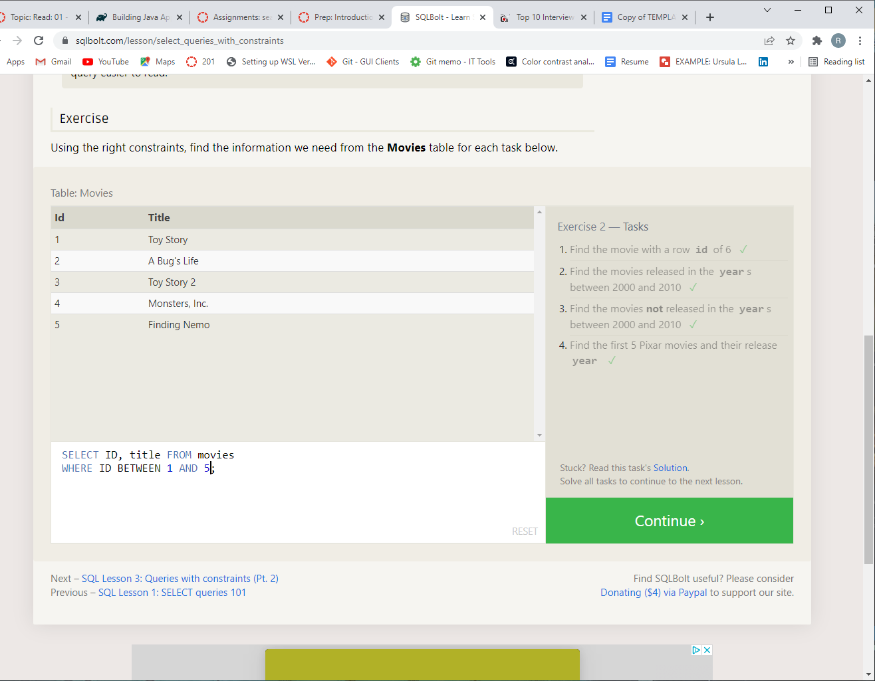Open Chrome three-dot menu

(x=860, y=41)
